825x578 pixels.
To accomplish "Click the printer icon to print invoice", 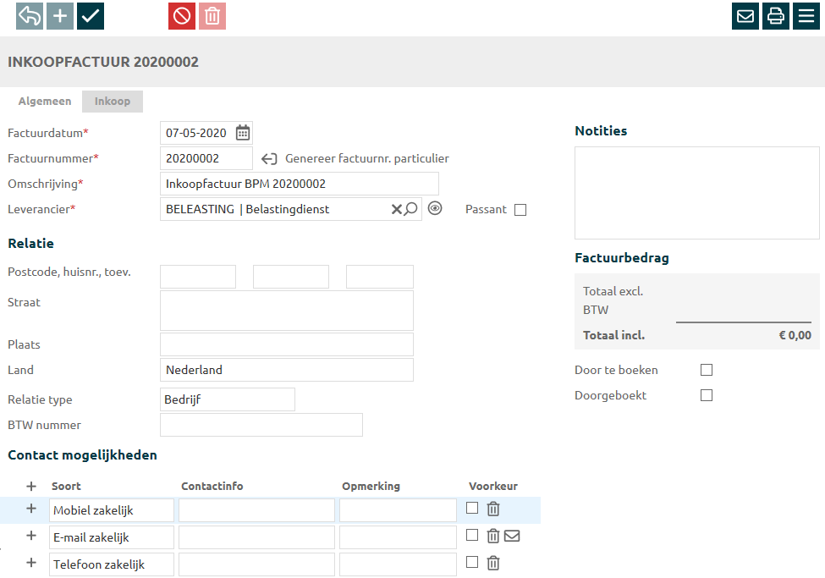I will click(776, 16).
